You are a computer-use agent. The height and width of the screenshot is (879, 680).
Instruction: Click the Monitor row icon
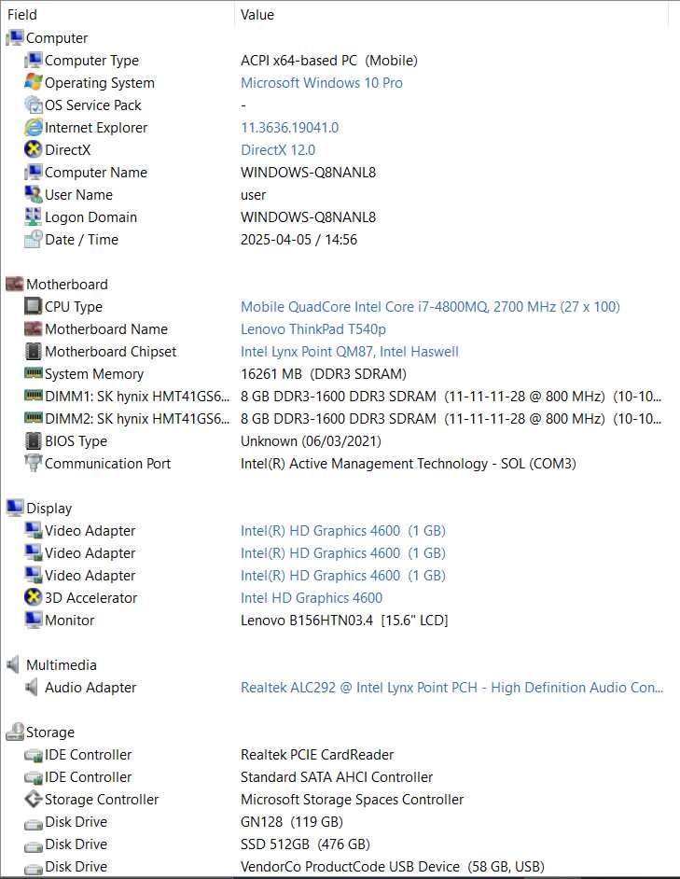pos(33,620)
